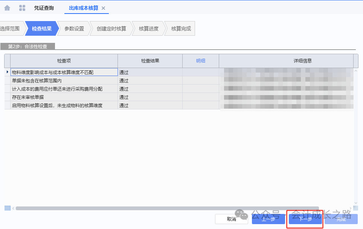Close the 出库成本核算 tab
363x229 pixels.
[104, 8]
